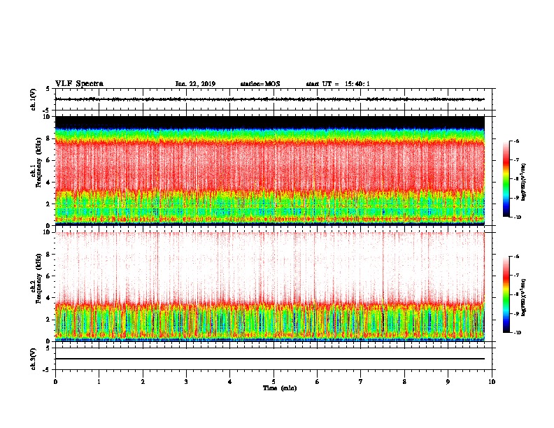Click the "start UT = 15:40:1" header text
This screenshot has height=428, width=554.
[x=338, y=84]
